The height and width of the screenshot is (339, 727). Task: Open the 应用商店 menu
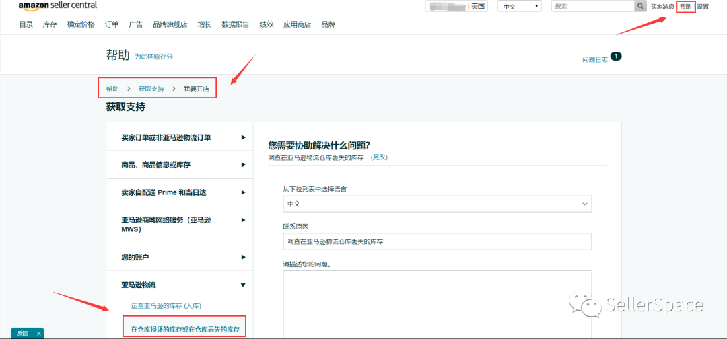click(298, 24)
